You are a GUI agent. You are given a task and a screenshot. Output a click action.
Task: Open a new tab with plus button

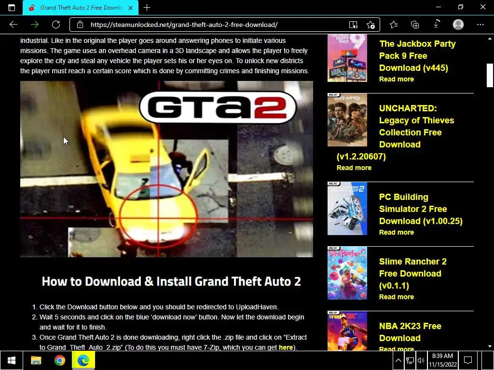[147, 8]
